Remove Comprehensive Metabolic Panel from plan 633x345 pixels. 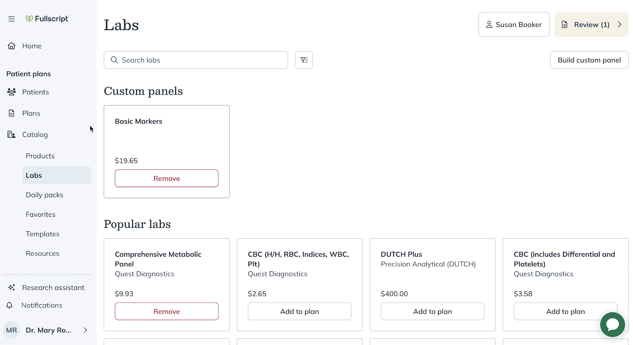click(167, 311)
